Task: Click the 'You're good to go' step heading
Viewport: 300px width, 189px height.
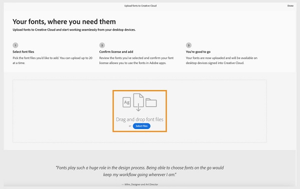Action: click(x=198, y=51)
